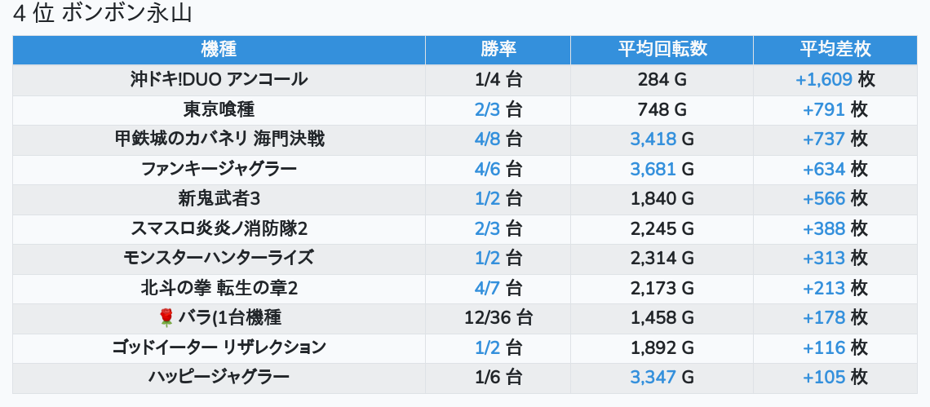Click the +105 average difference value
The width and height of the screenshot is (930, 407).
pyautogui.click(x=824, y=377)
